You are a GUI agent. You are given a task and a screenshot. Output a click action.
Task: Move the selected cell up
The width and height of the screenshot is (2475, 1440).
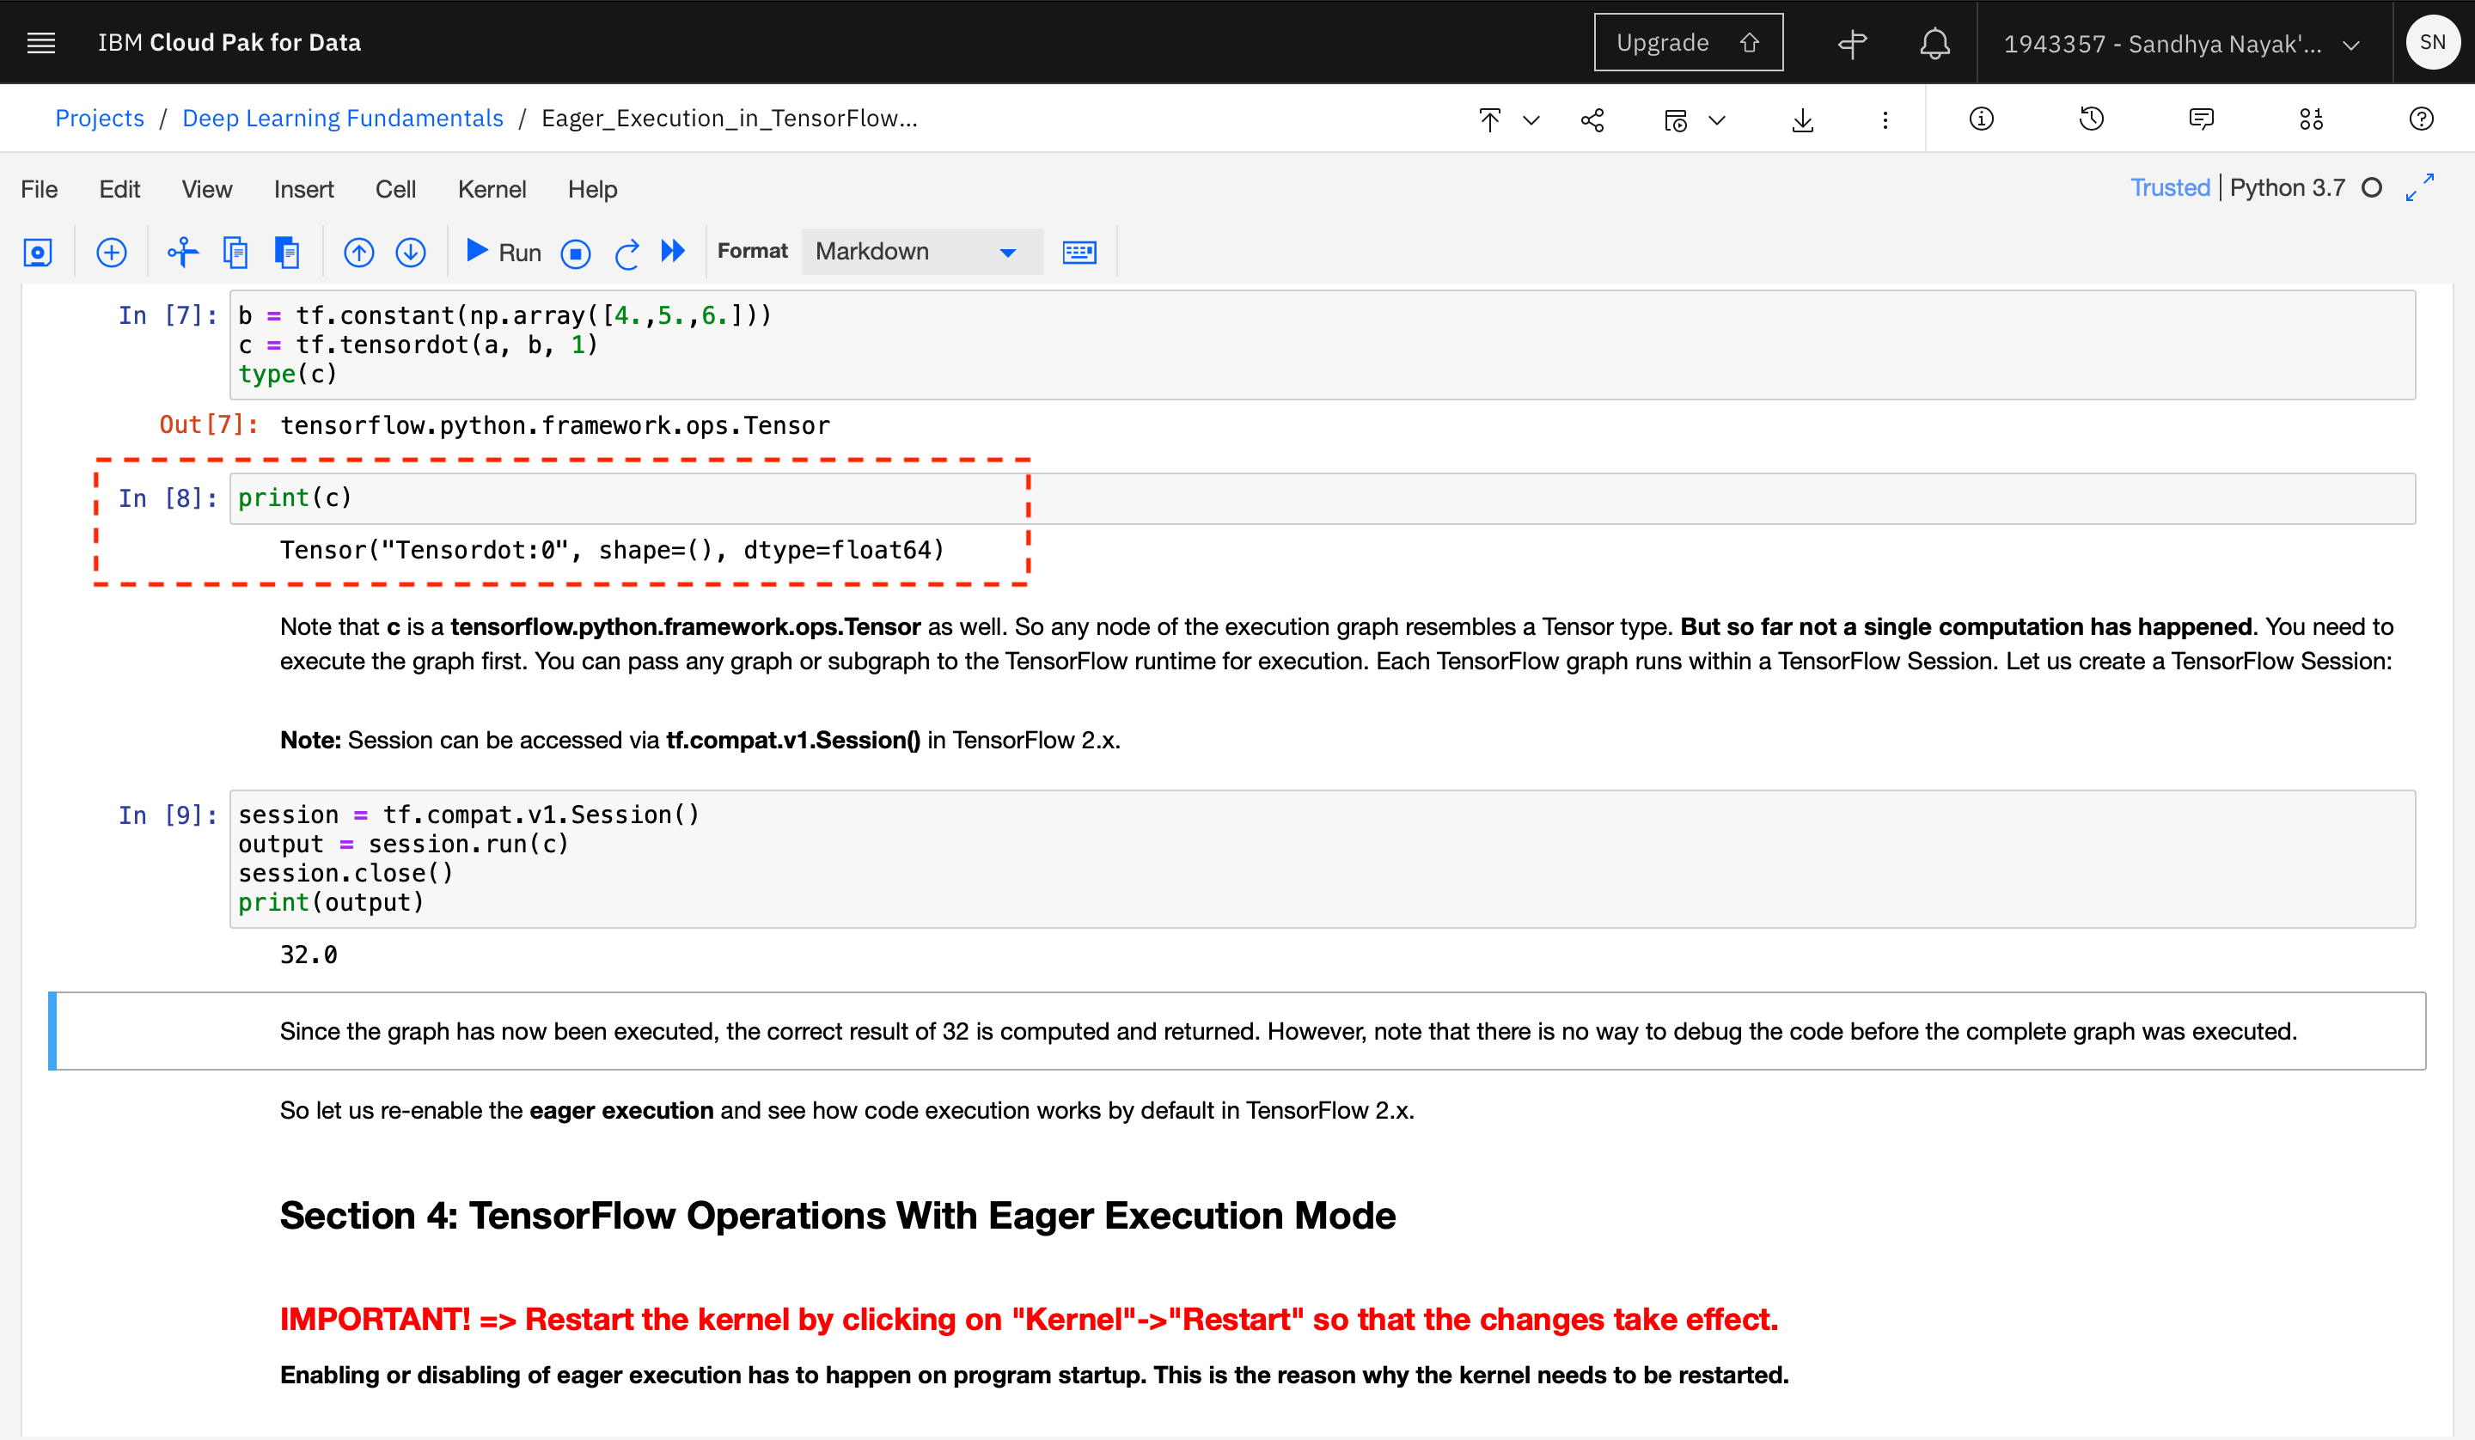tap(358, 252)
